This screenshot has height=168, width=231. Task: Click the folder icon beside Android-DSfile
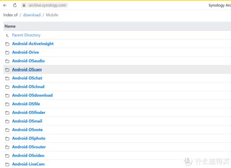click(x=7, y=104)
